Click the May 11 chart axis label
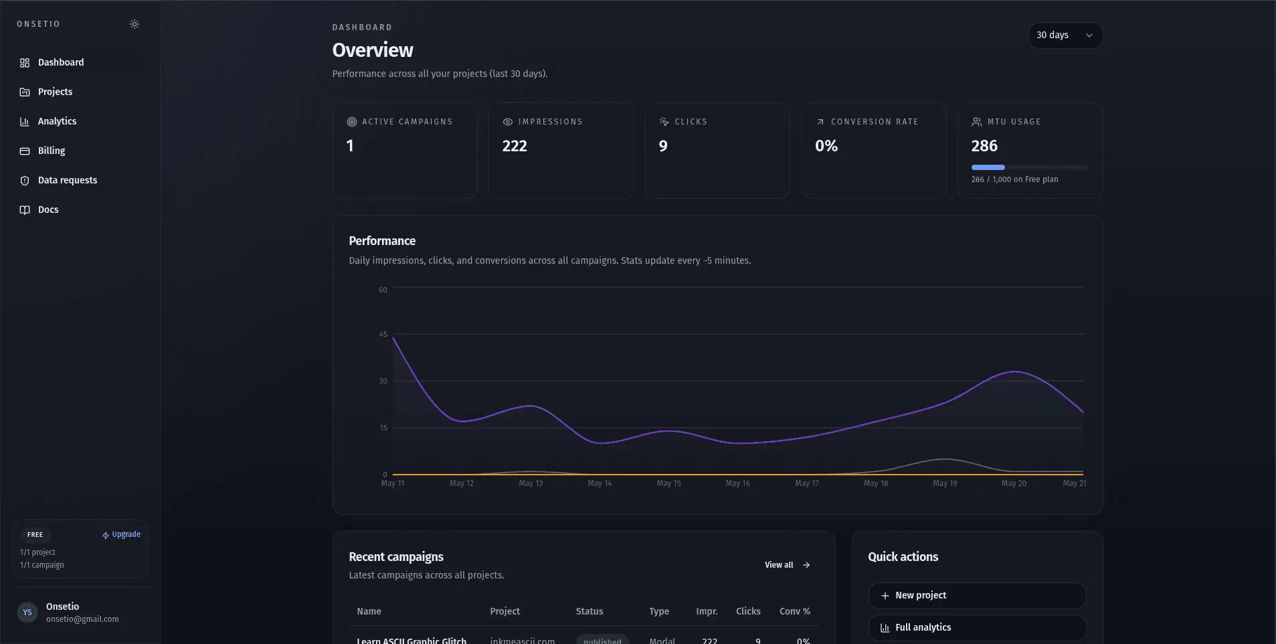1276x644 pixels. click(393, 483)
